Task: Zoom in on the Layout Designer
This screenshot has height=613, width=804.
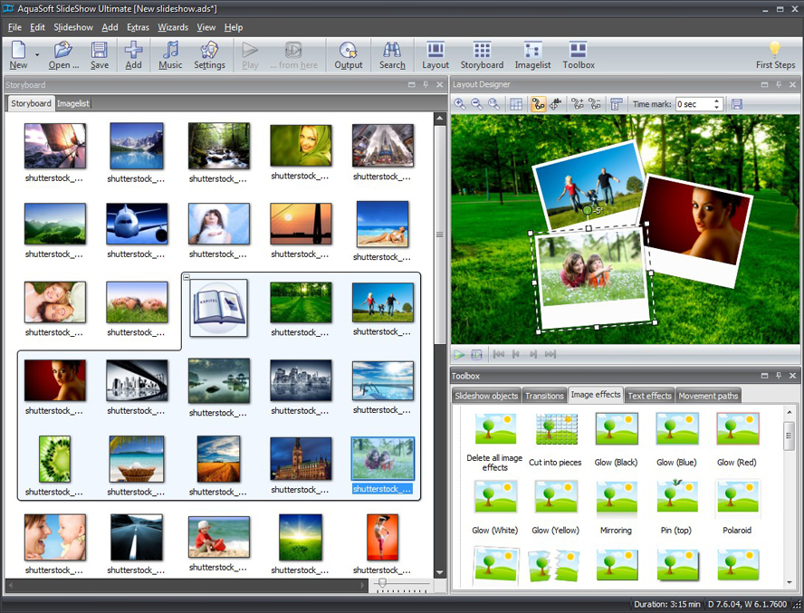Action: click(x=462, y=104)
